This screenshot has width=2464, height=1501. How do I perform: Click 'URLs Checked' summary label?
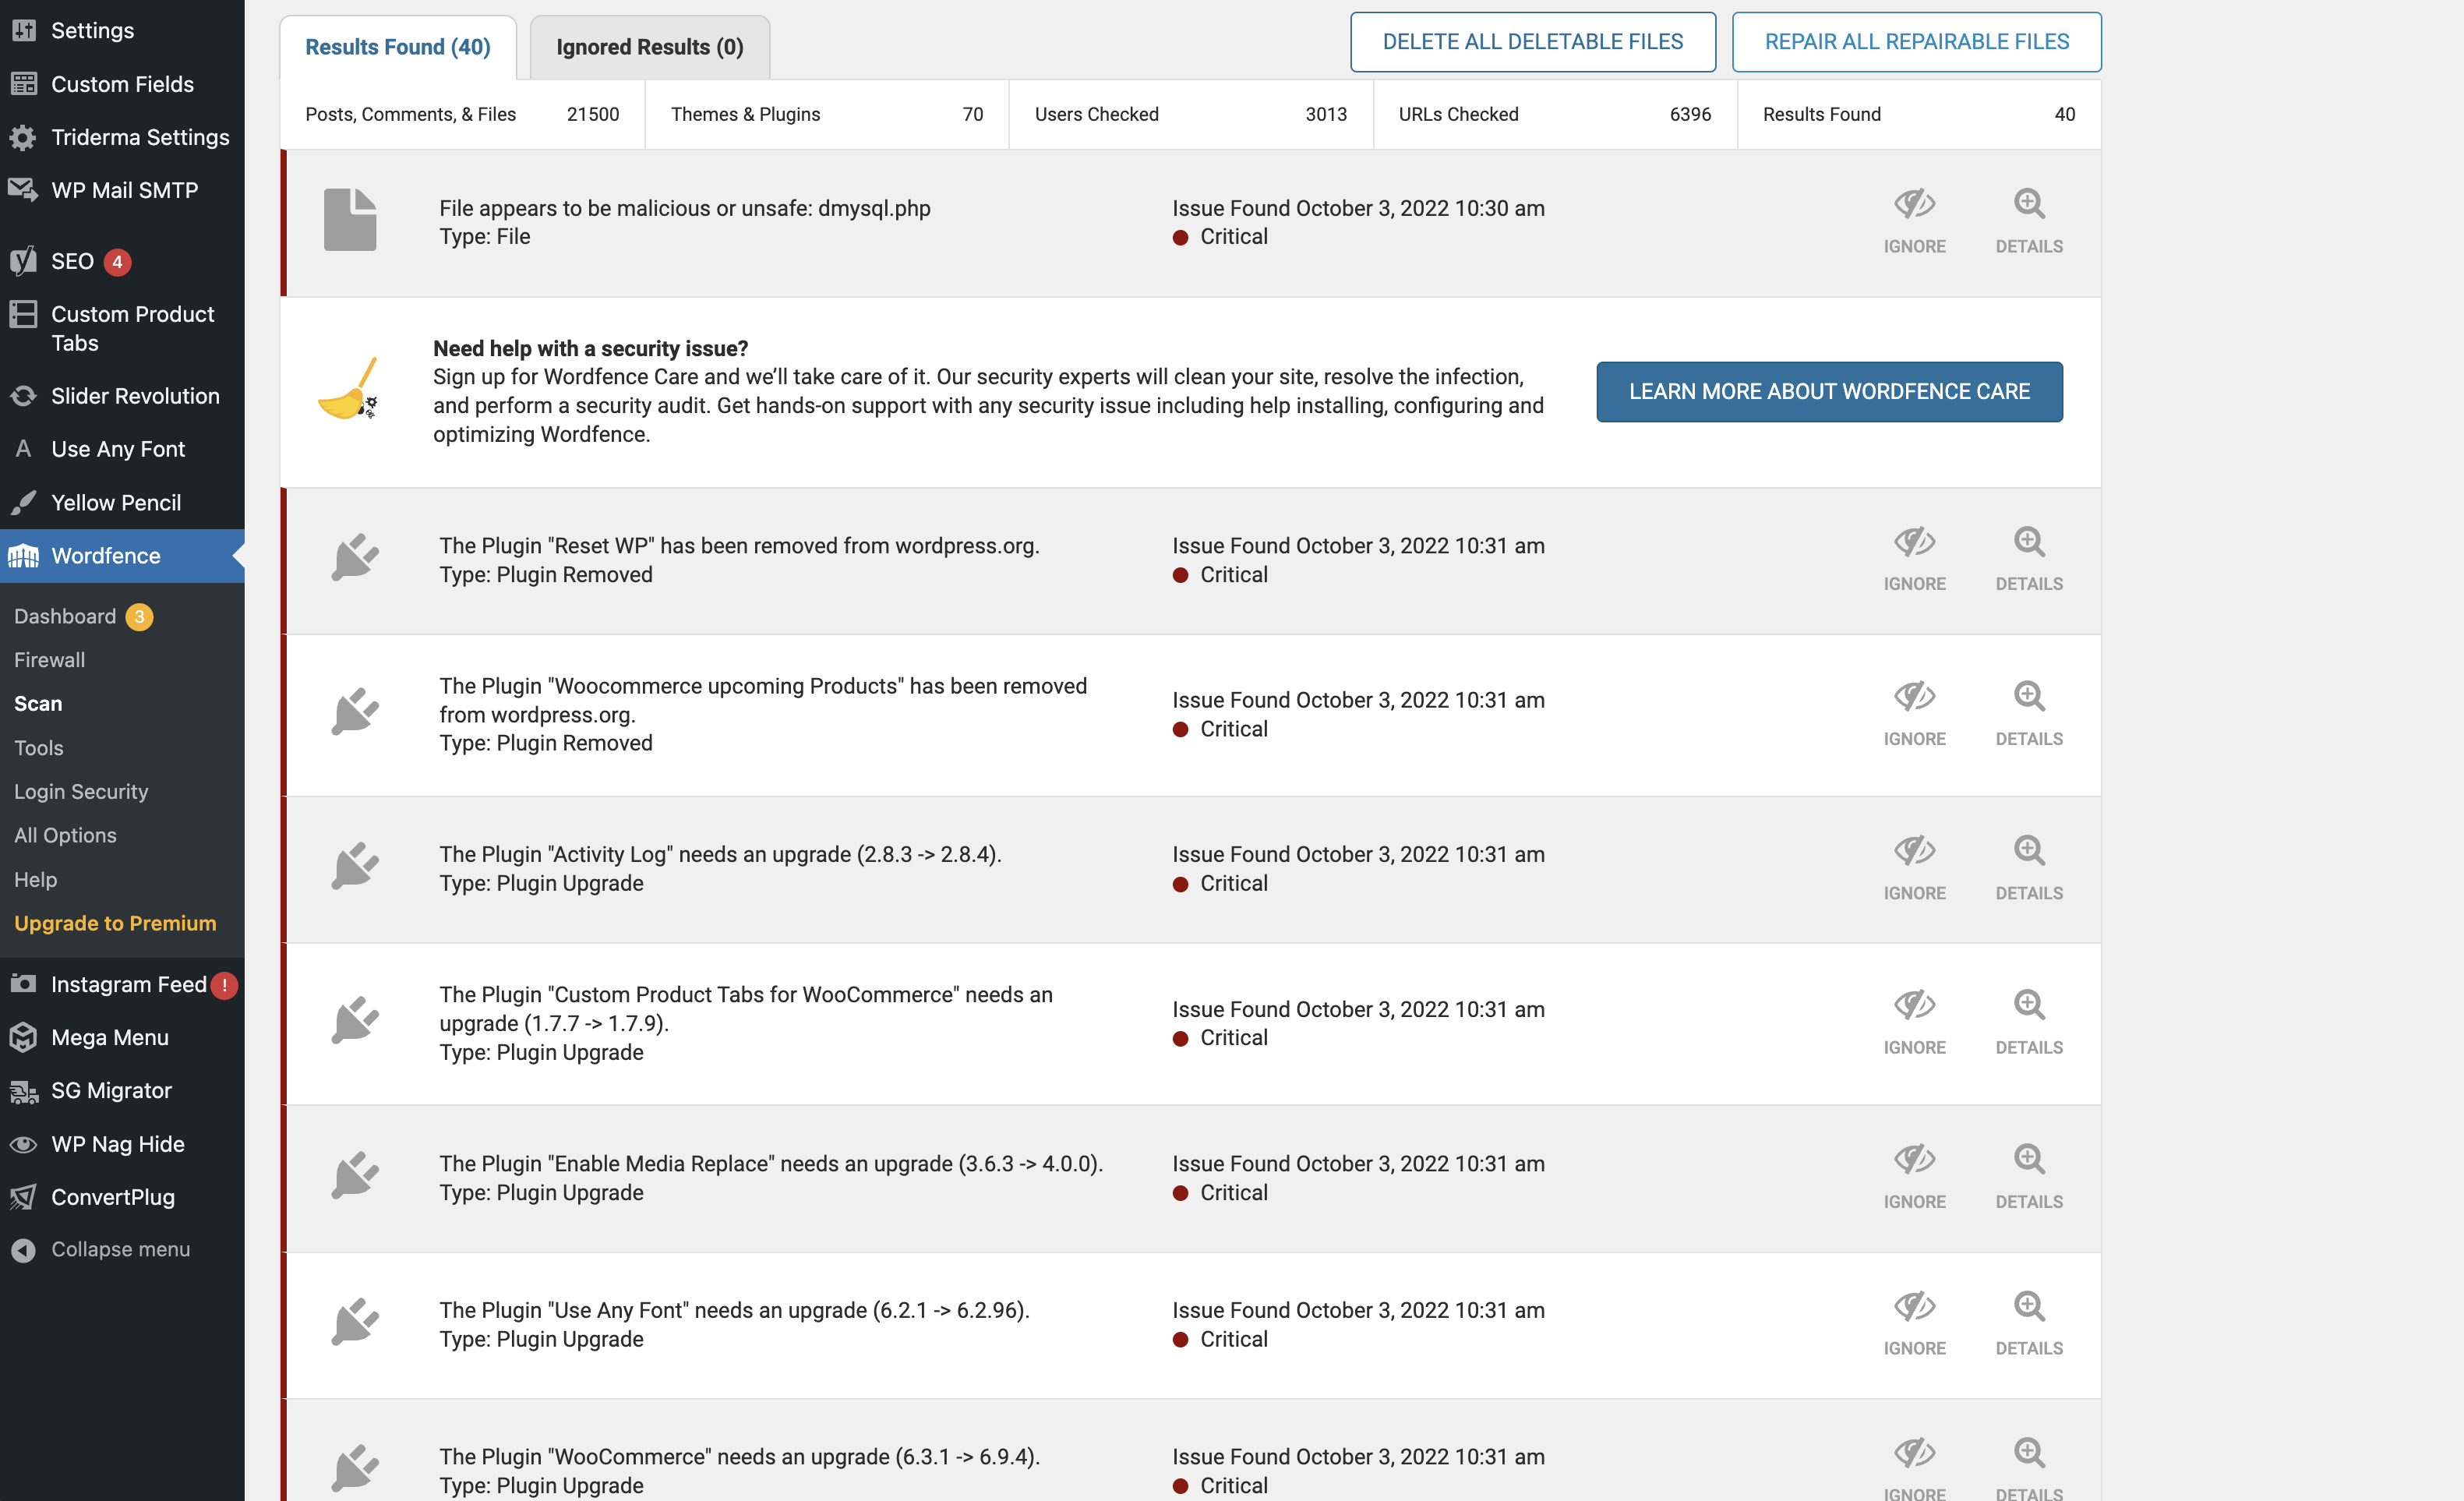click(1458, 114)
